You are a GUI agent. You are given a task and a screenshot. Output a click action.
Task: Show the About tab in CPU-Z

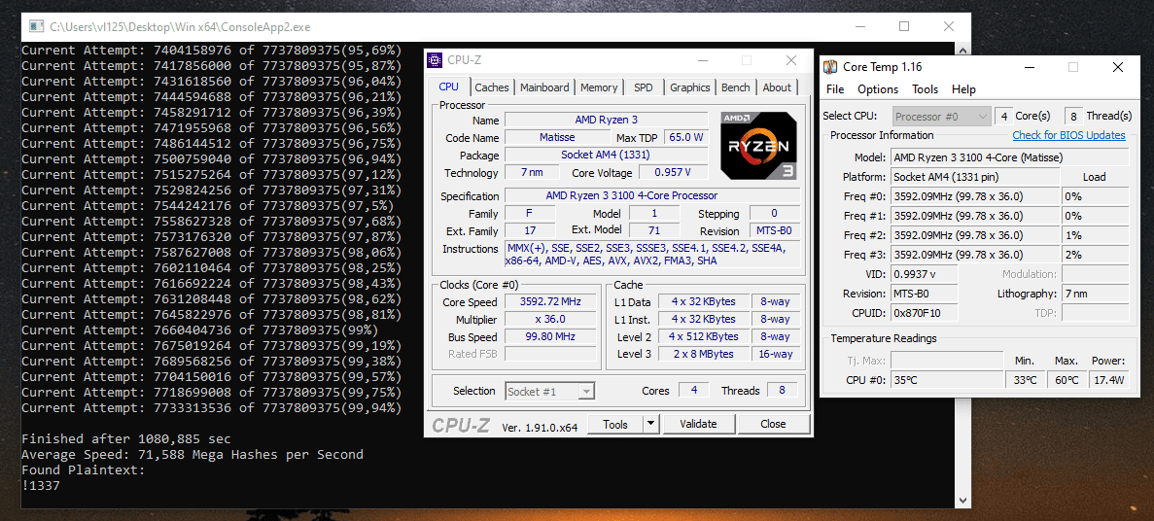click(777, 87)
